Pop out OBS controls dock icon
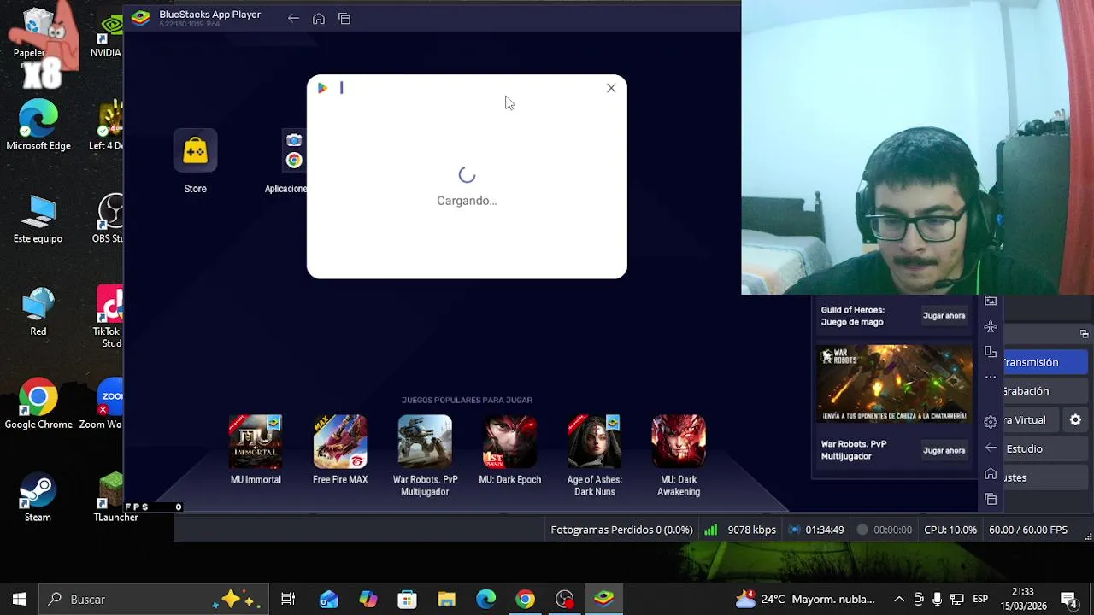 (x=1084, y=334)
